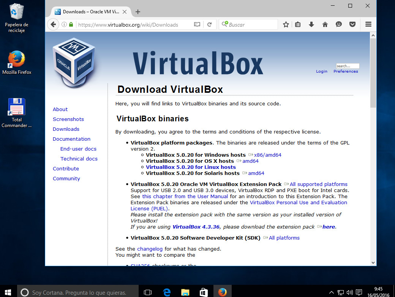Open Technical docs sidebar link

click(79, 159)
